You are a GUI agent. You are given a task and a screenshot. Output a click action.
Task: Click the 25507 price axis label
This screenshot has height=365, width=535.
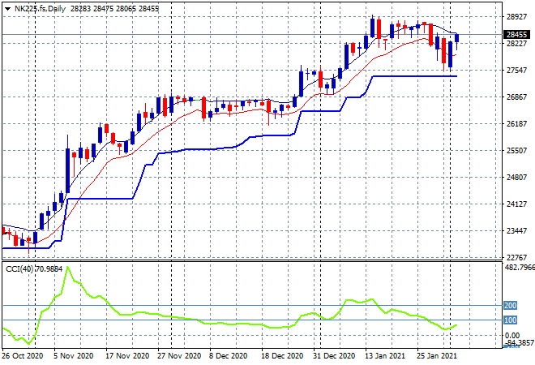516,151
